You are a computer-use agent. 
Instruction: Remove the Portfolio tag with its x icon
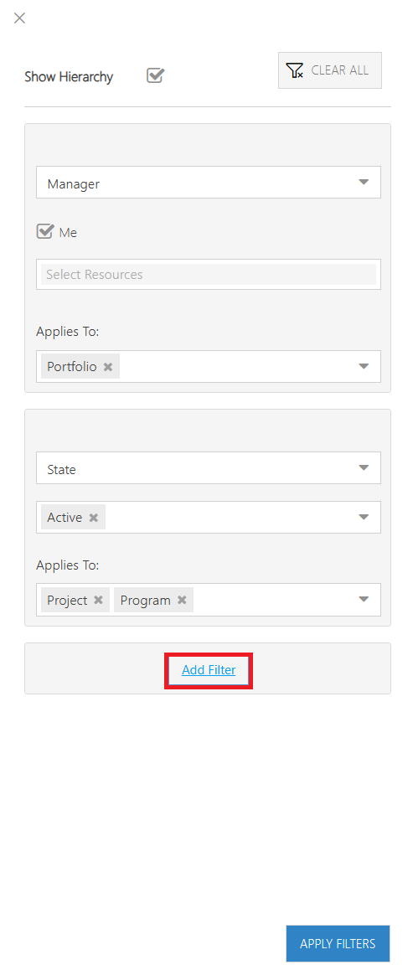pyautogui.click(x=108, y=367)
